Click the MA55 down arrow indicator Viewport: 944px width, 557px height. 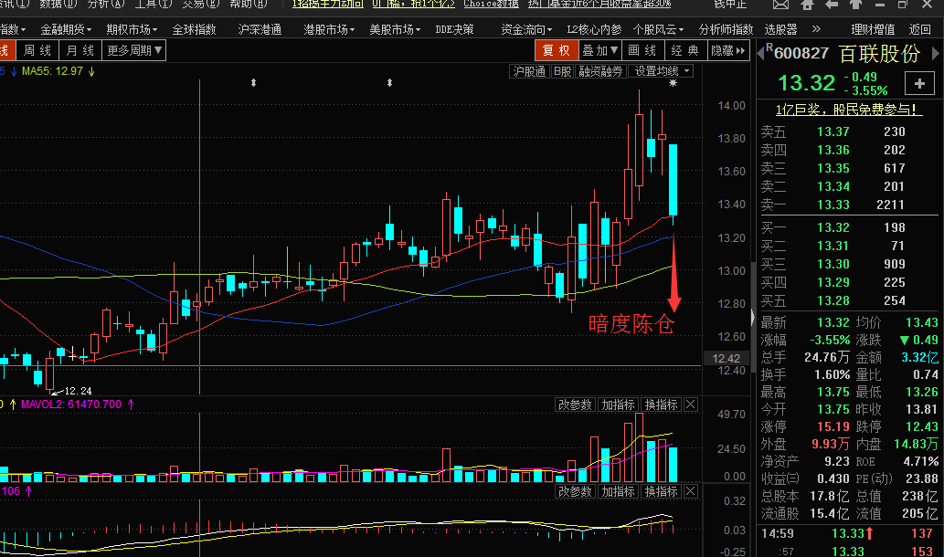click(91, 71)
